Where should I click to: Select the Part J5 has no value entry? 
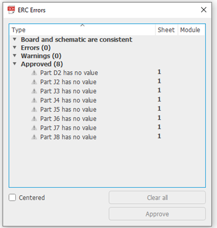(x=68, y=109)
